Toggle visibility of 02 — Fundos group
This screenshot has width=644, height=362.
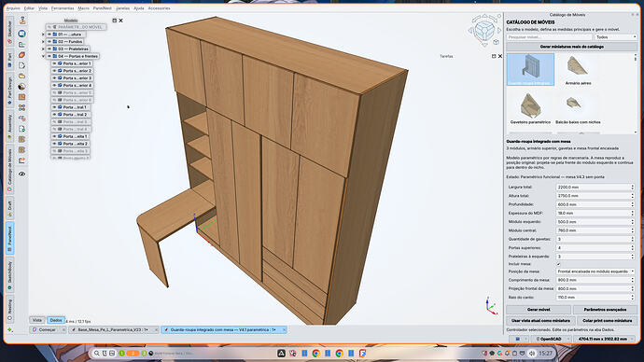coord(49,42)
